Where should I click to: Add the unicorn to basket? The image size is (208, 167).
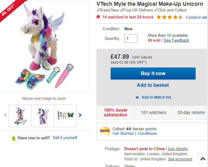point(153,85)
